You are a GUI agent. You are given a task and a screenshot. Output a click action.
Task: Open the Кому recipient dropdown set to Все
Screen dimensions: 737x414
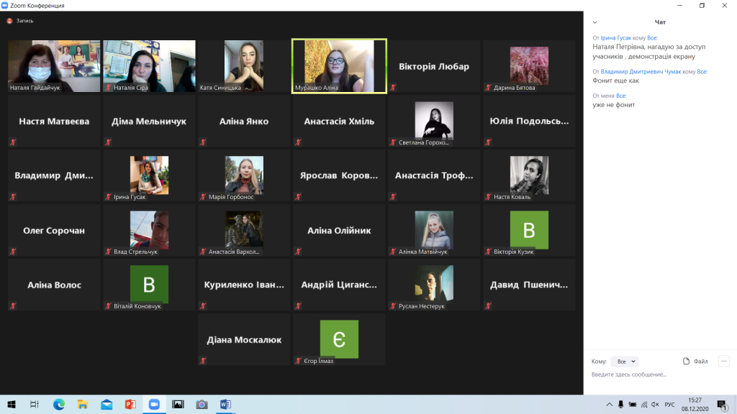coord(624,362)
